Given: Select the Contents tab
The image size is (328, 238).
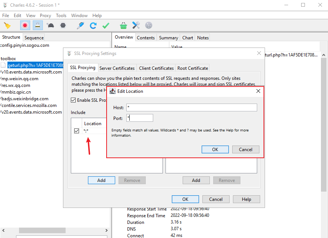Looking at the screenshot, I should 146,38.
